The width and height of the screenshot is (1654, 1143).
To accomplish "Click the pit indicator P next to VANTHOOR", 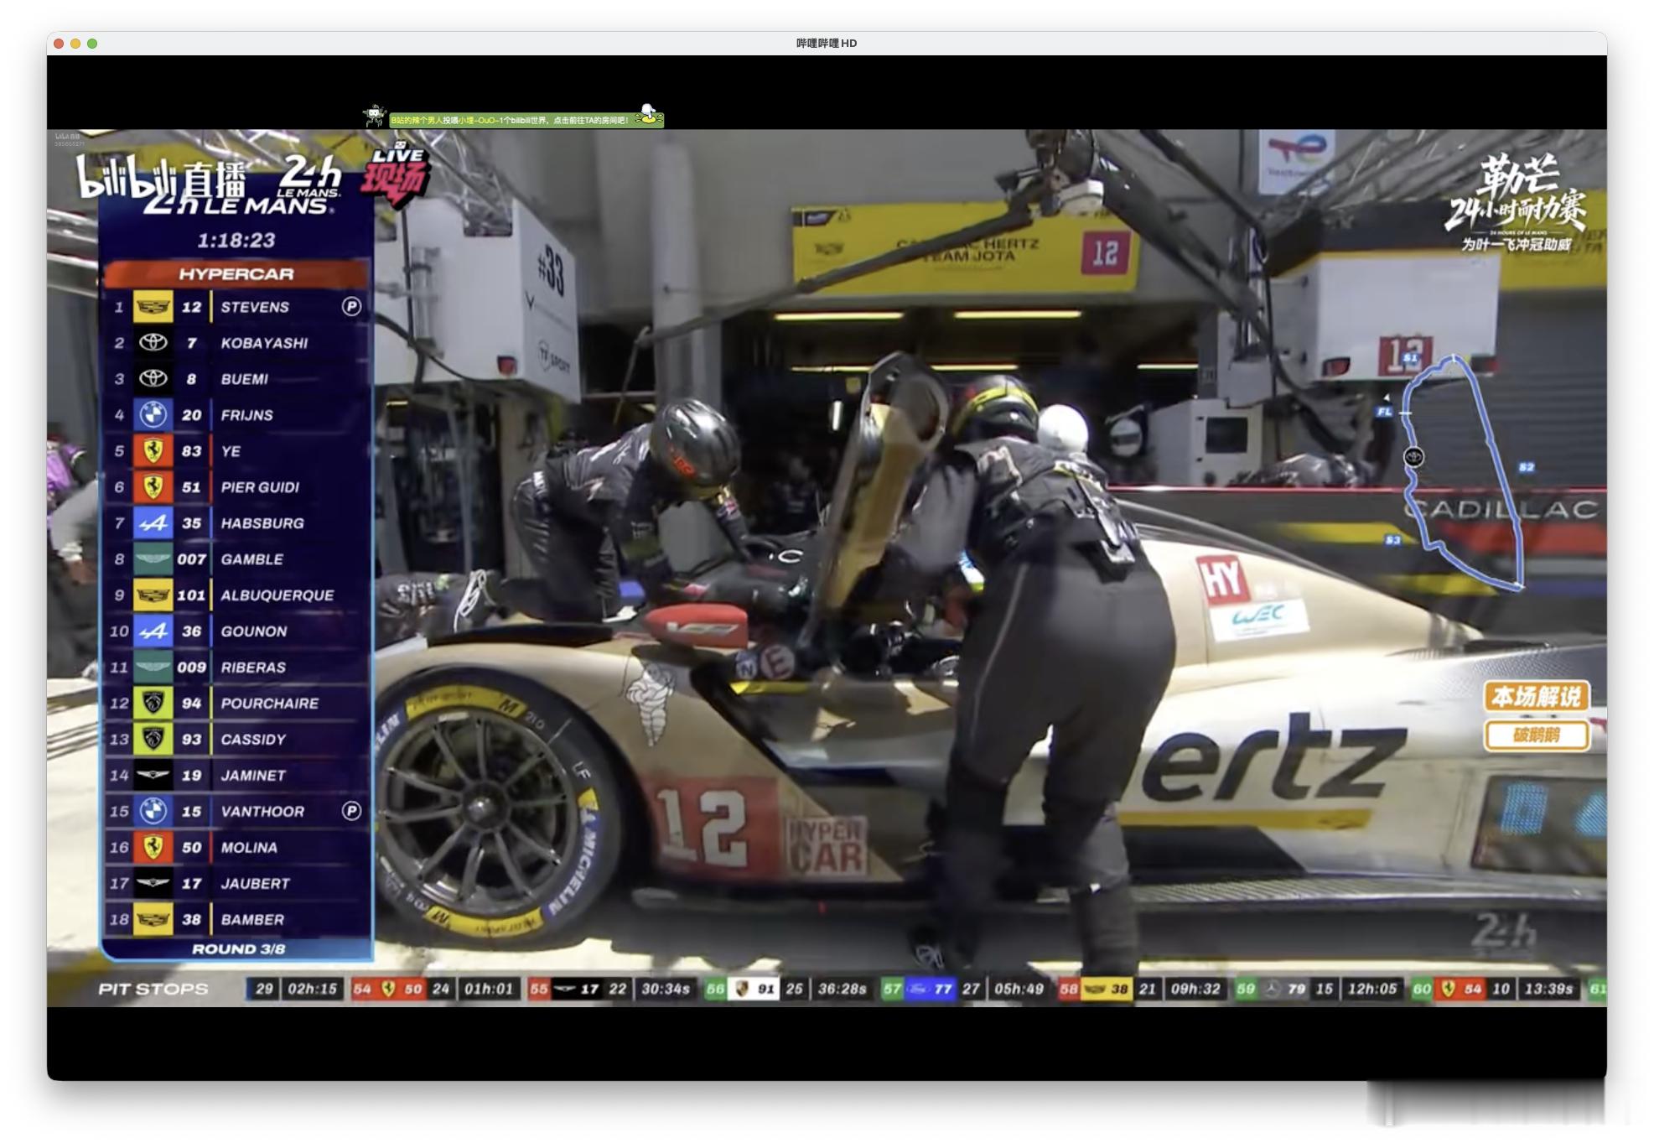I will pos(351,811).
